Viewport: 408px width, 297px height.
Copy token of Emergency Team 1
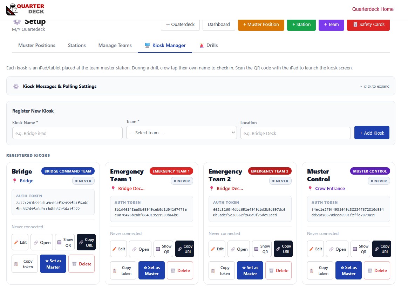coord(123,270)
